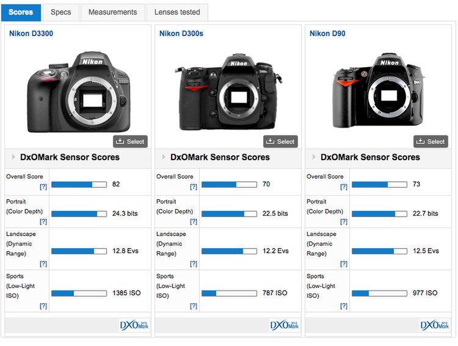The width and height of the screenshot is (458, 346).
Task: Open the Nikon D300s title link
Action: click(181, 34)
